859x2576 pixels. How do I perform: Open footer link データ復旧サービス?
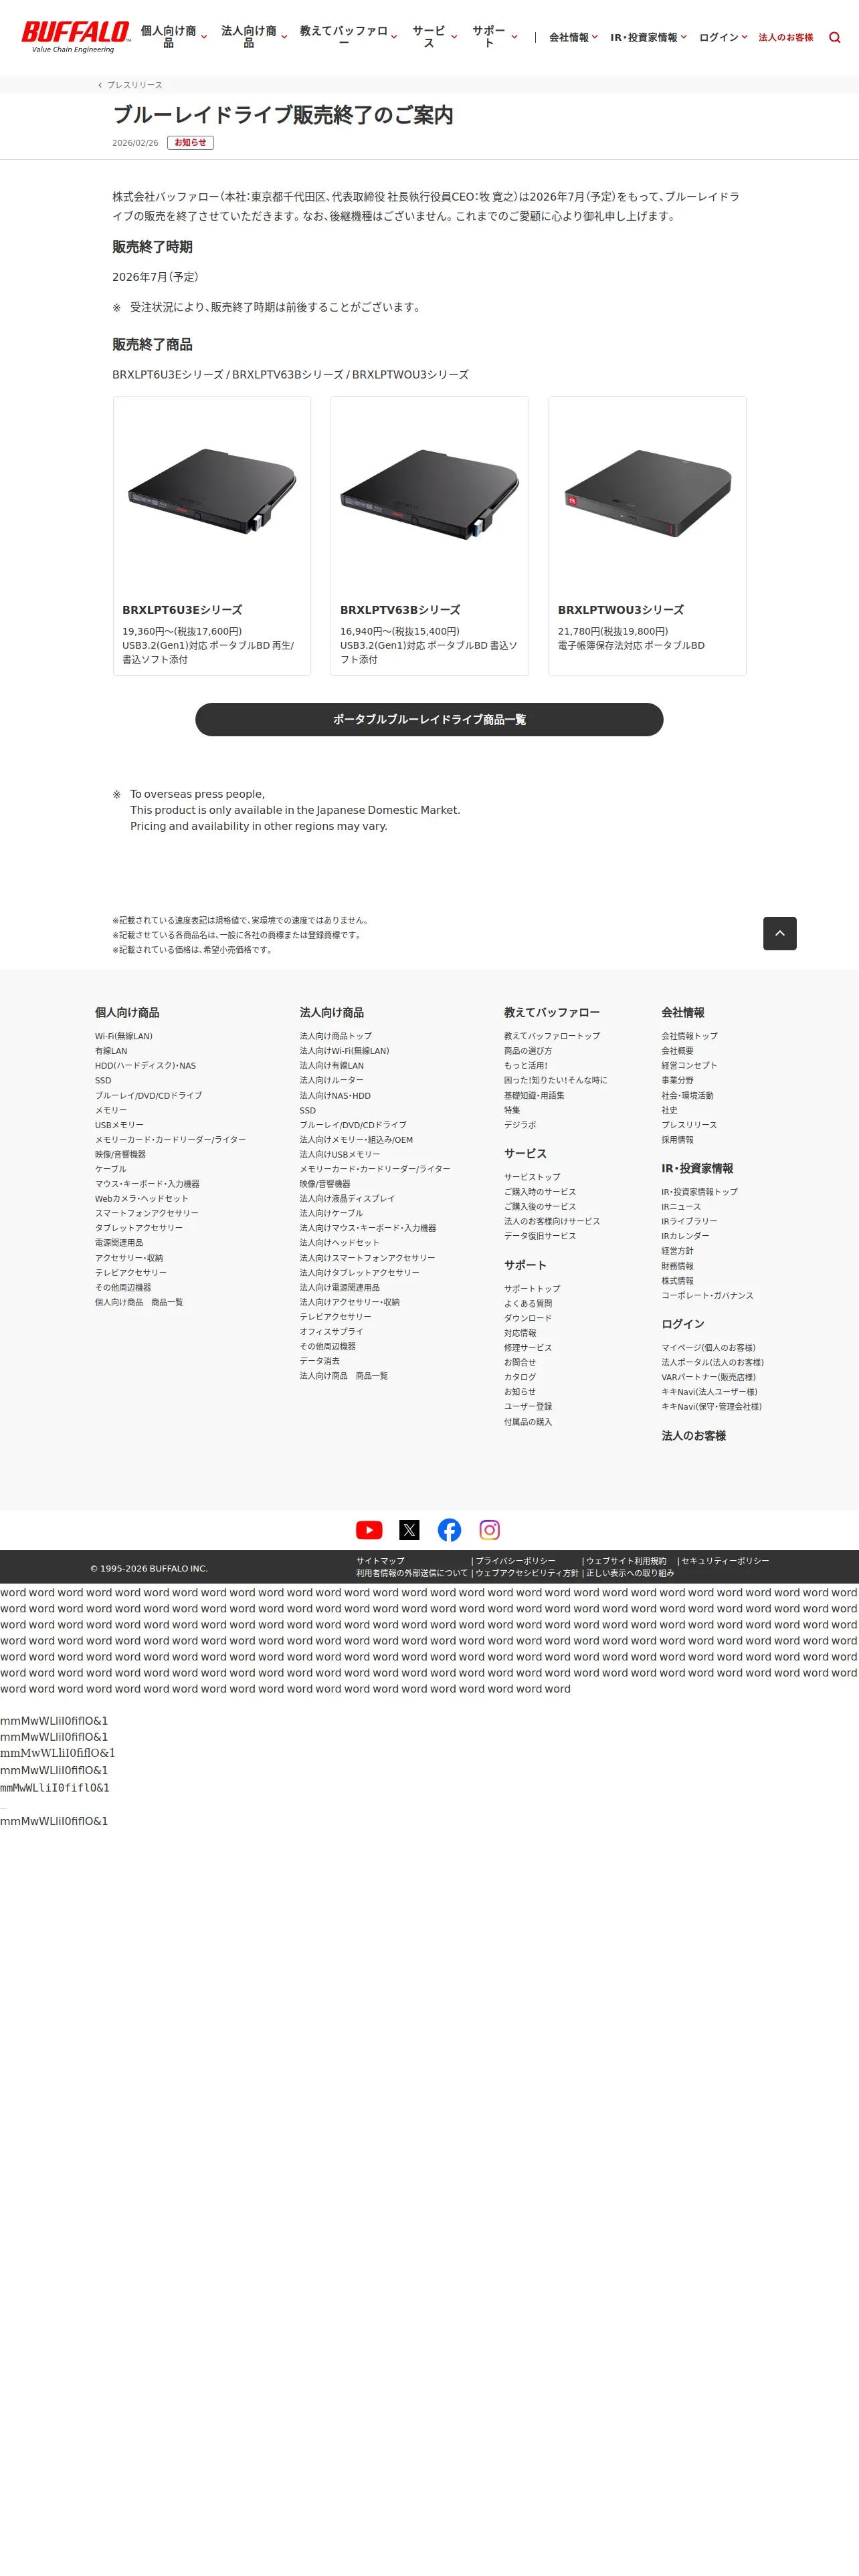point(540,1236)
